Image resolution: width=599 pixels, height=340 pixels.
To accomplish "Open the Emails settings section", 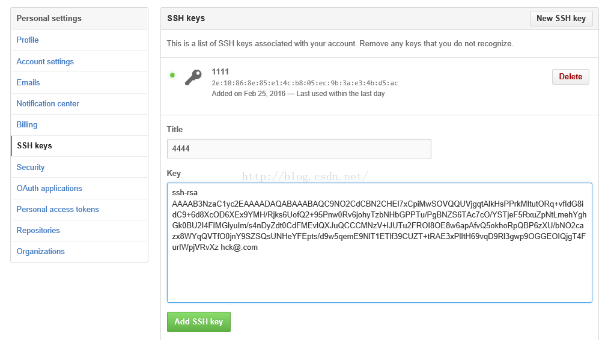I will pos(28,82).
